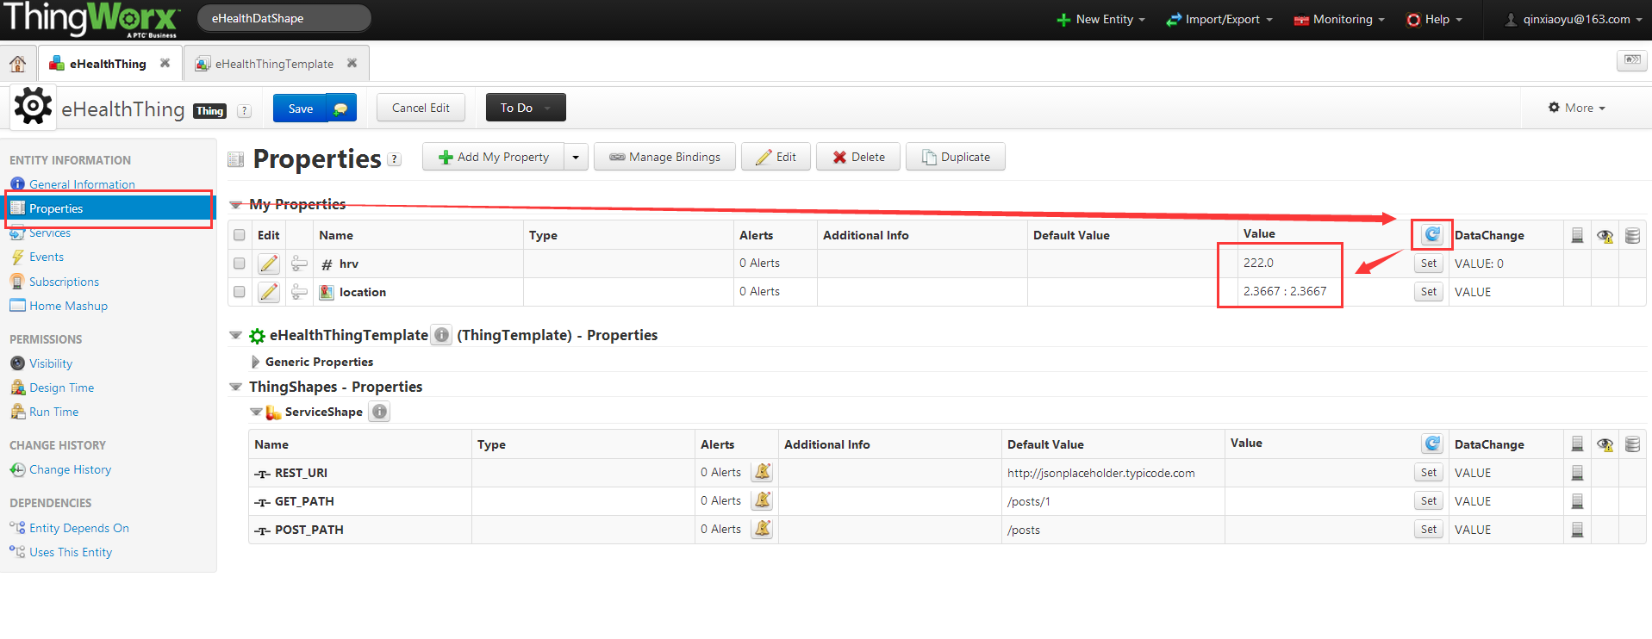The width and height of the screenshot is (1652, 639).
Task: Click the alert icon for GET_PATH
Action: coord(762,500)
